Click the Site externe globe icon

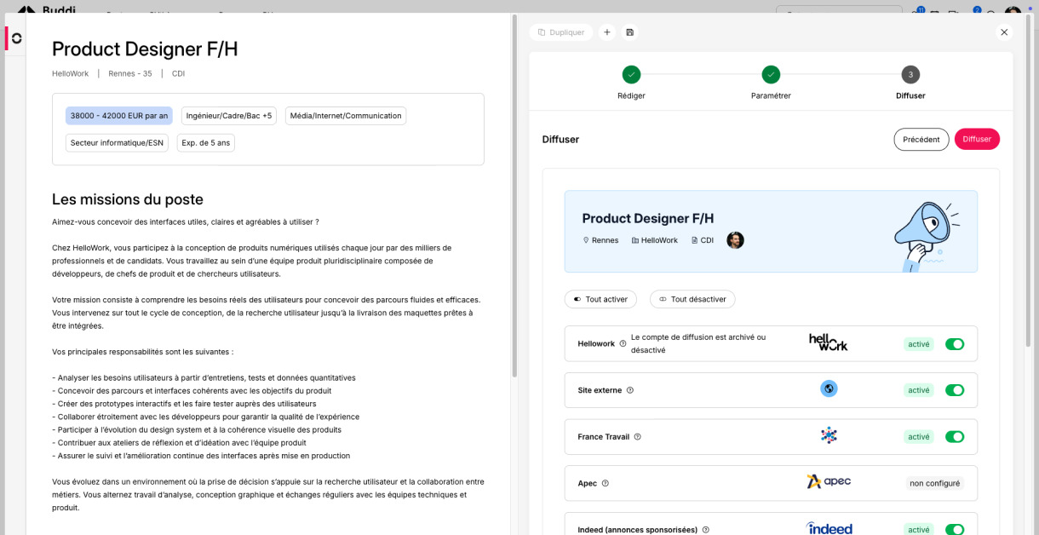point(829,388)
